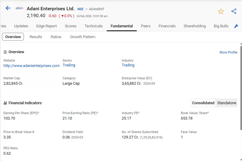Click the shares subscribed value 129.27 Cr.
This screenshot has height=161, width=242.
pos(130,137)
